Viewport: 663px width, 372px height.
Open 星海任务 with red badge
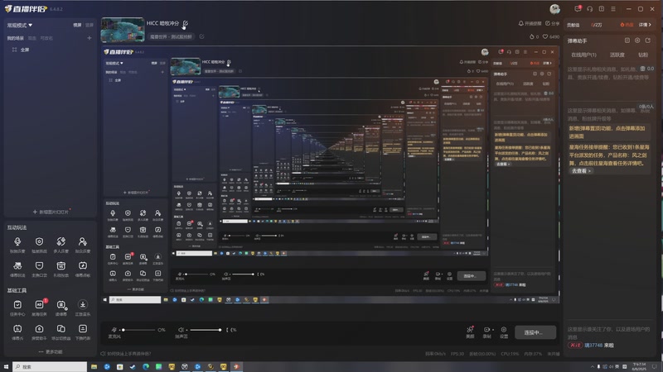pyautogui.click(x=39, y=308)
